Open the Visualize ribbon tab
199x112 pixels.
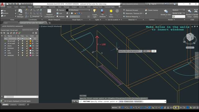pyautogui.click(x=37, y=7)
